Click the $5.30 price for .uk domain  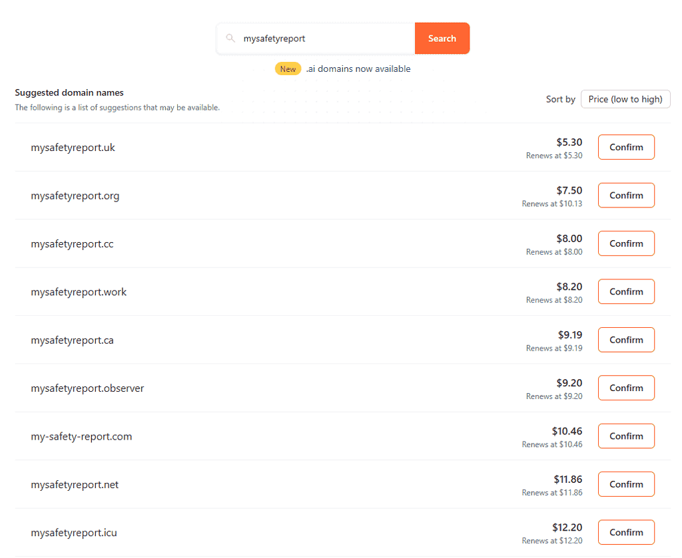tap(569, 142)
